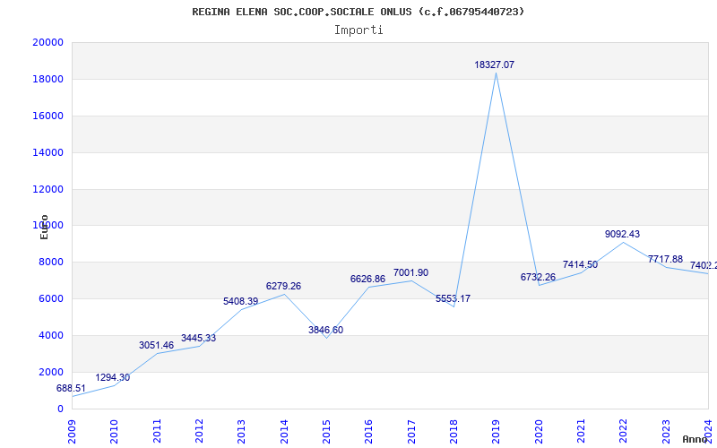Select the 2014 year axis label
Viewport: 717px width, 448px height.
pyautogui.click(x=284, y=432)
